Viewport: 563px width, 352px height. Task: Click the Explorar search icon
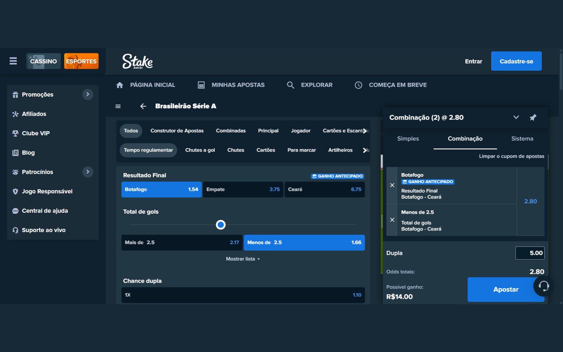point(290,85)
